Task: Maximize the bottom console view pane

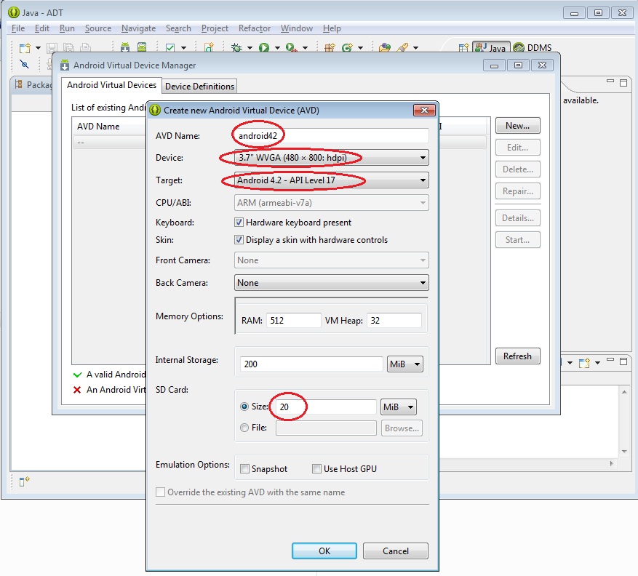Action: click(623, 361)
